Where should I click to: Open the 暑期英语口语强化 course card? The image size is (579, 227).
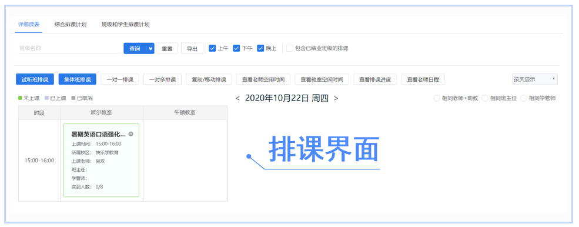[x=101, y=160]
